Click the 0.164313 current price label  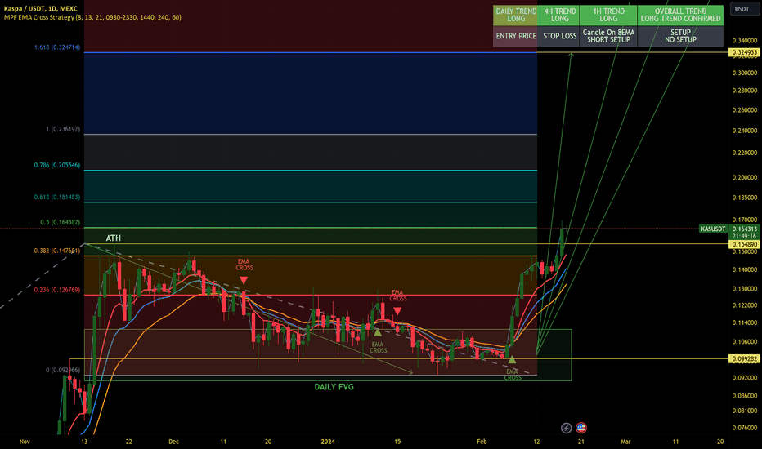pos(745,229)
